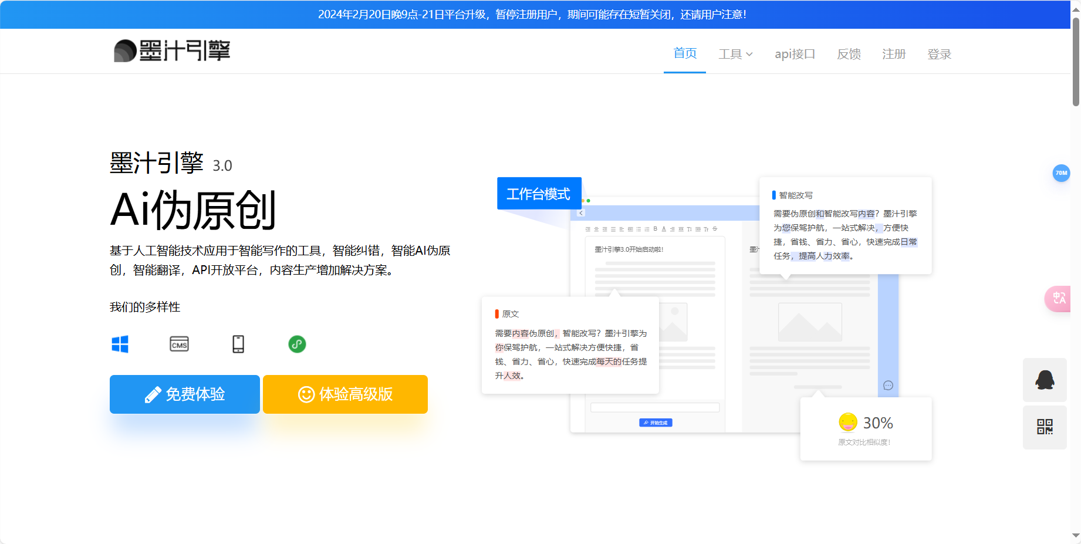Open the QQ contact penguin icon
The width and height of the screenshot is (1081, 544).
pos(1045,380)
